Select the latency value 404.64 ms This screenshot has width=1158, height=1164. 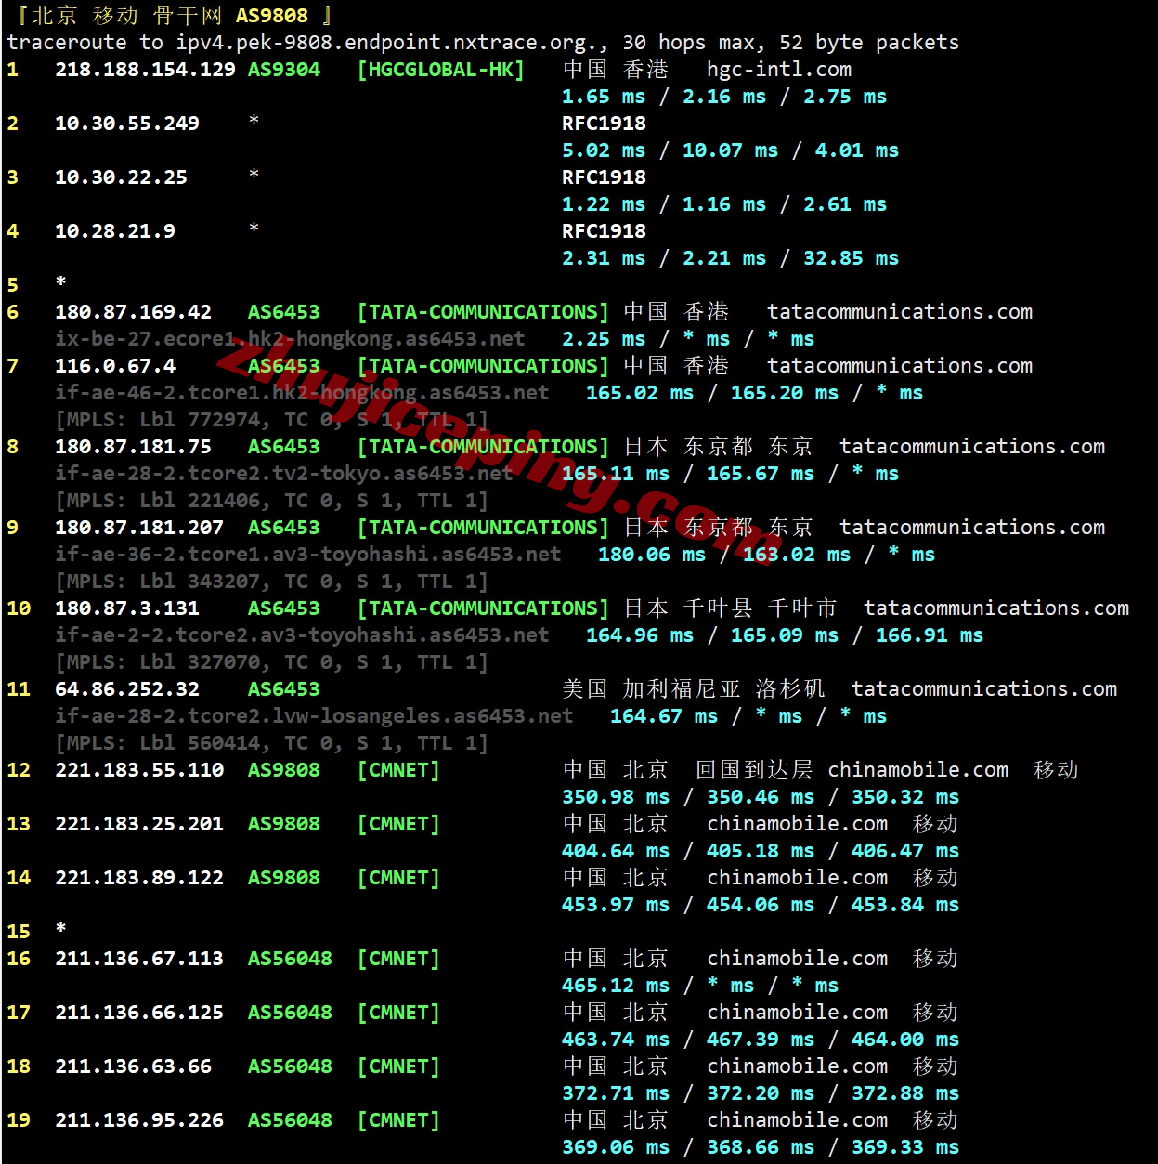pyautogui.click(x=616, y=851)
